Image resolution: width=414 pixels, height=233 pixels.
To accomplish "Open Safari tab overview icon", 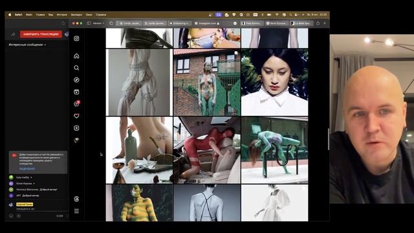I will [x=111, y=23].
